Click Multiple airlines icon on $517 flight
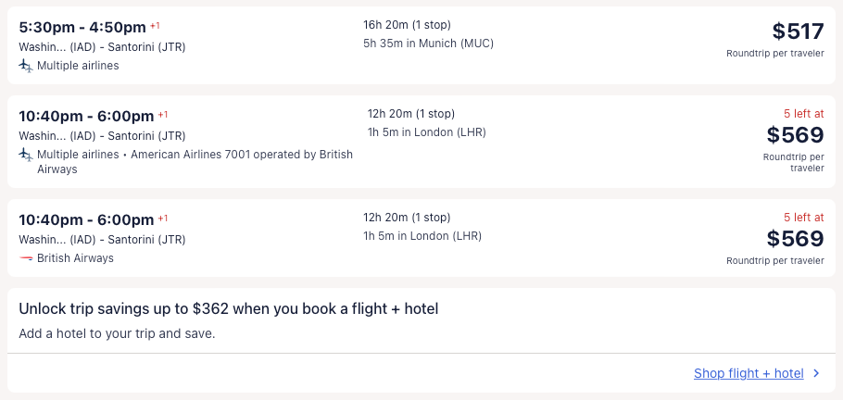Image resolution: width=843 pixels, height=400 pixels. (25, 66)
